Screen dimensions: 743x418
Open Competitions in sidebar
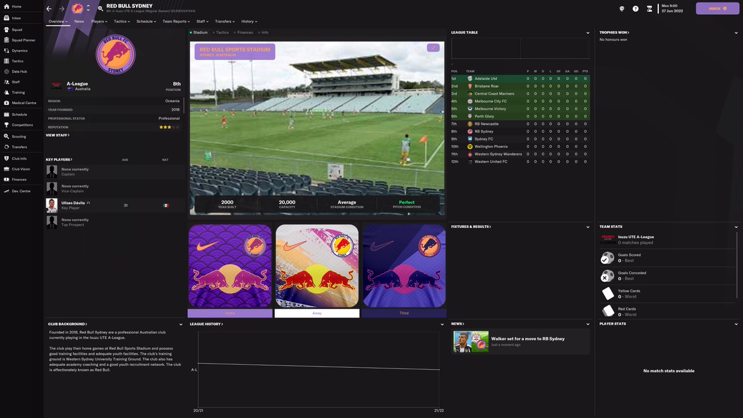pyautogui.click(x=22, y=124)
